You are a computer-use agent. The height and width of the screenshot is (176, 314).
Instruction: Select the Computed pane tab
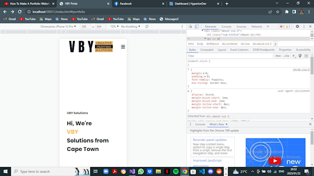207,50
